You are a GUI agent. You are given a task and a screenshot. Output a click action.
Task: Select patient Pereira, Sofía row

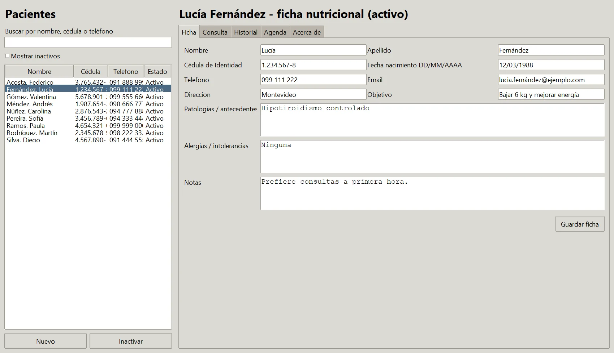click(x=88, y=119)
